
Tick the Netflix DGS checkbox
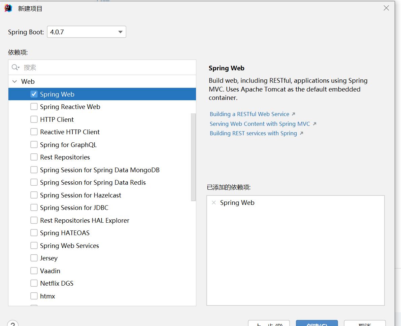click(x=34, y=283)
